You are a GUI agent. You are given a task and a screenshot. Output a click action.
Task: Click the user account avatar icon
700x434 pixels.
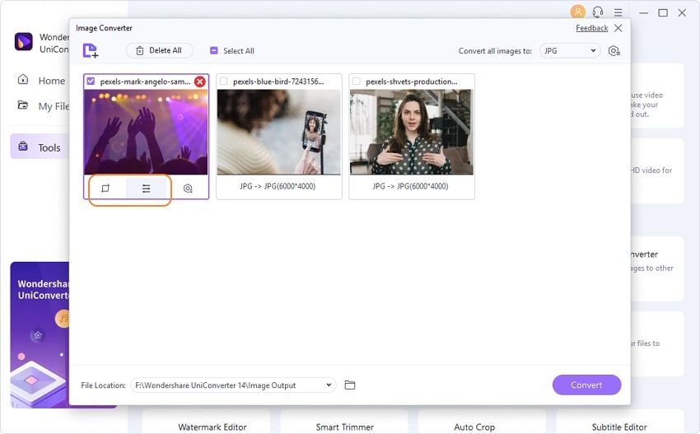coord(577,12)
